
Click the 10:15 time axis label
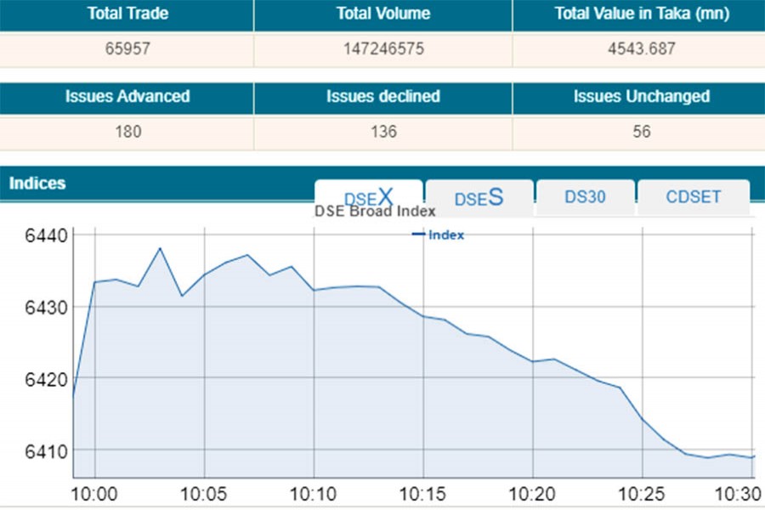pyautogui.click(x=423, y=492)
